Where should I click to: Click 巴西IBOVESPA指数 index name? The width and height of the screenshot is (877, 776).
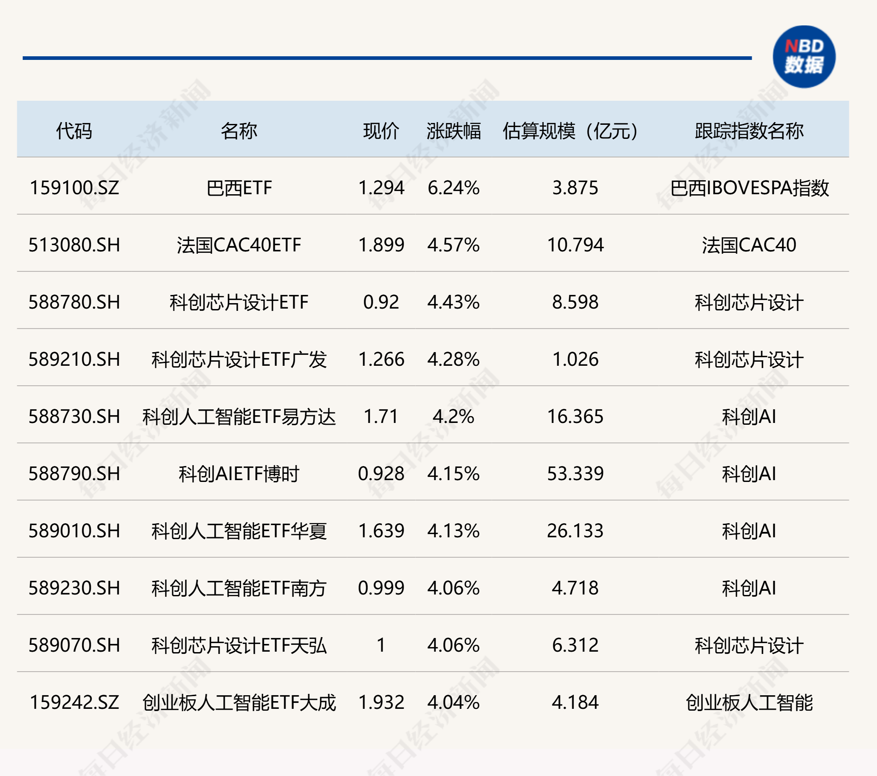point(749,188)
